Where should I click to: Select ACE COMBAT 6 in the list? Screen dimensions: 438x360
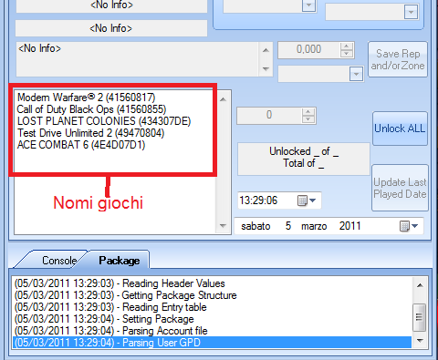pos(81,145)
